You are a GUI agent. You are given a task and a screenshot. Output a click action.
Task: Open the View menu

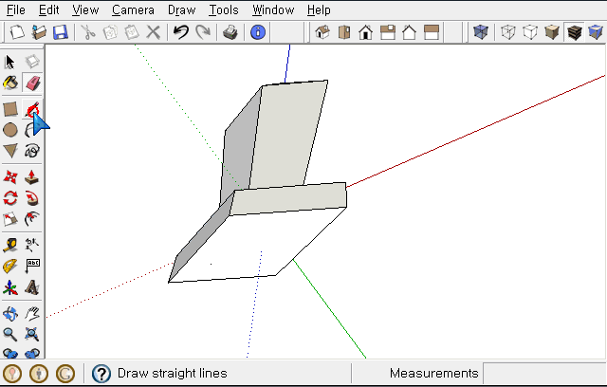(x=85, y=9)
